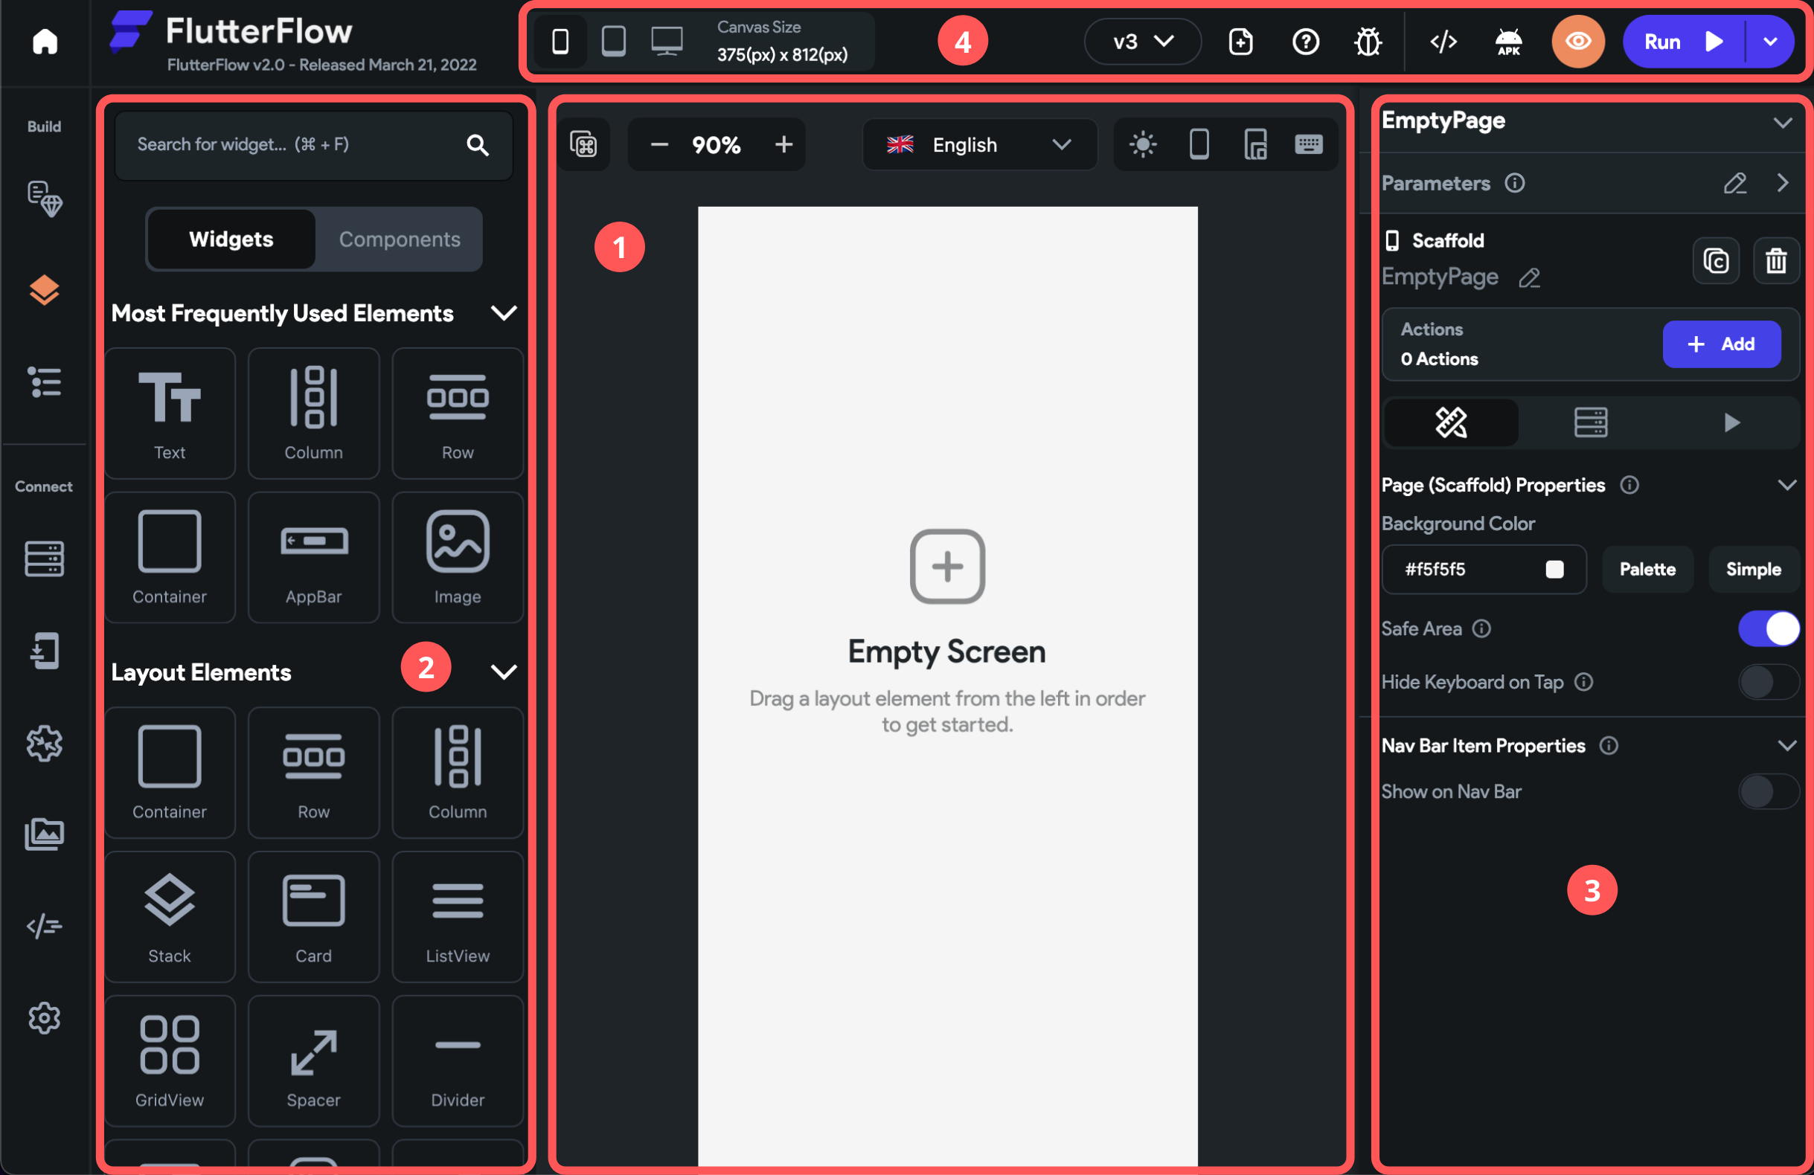Toggle the multi-device preview icon on canvas
The image size is (1814, 1175).
[1254, 144]
